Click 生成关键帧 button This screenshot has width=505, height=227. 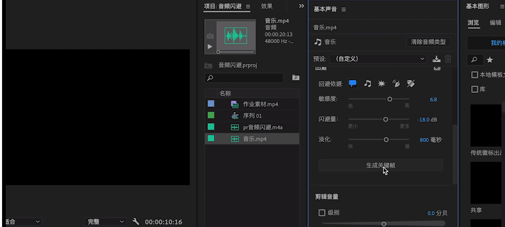coord(380,165)
